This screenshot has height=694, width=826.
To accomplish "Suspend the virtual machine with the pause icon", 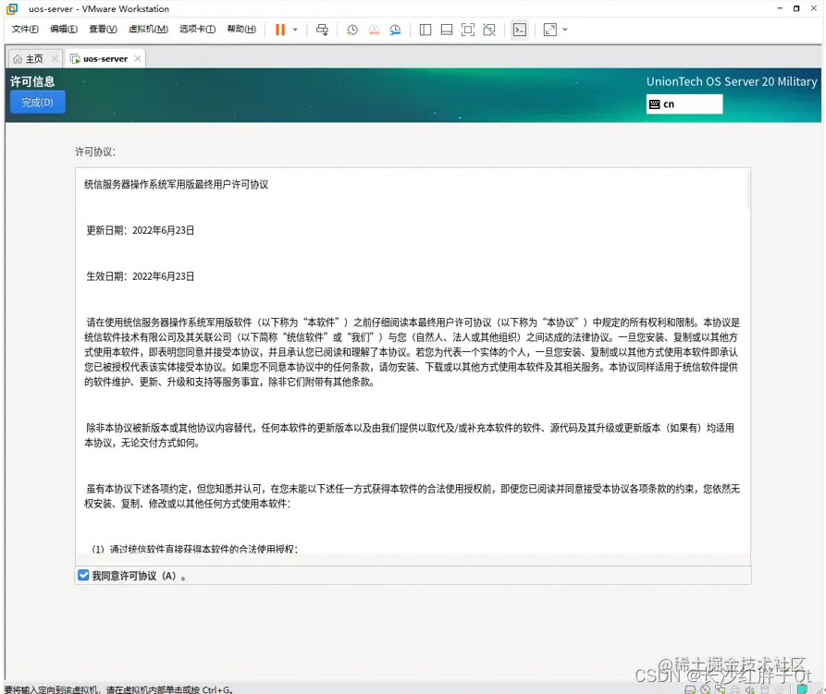I will point(280,30).
